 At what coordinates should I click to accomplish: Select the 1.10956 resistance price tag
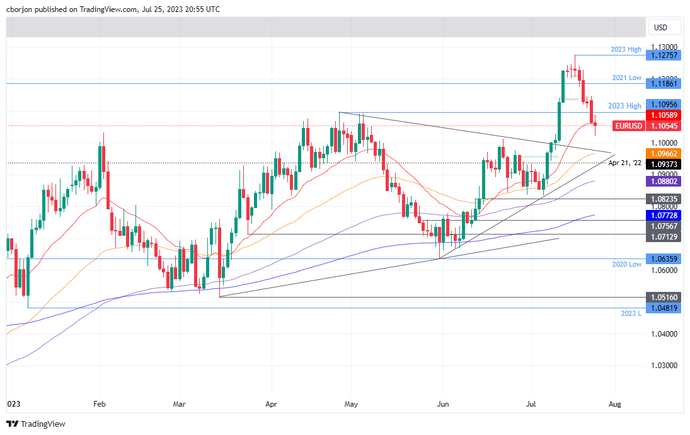[665, 105]
